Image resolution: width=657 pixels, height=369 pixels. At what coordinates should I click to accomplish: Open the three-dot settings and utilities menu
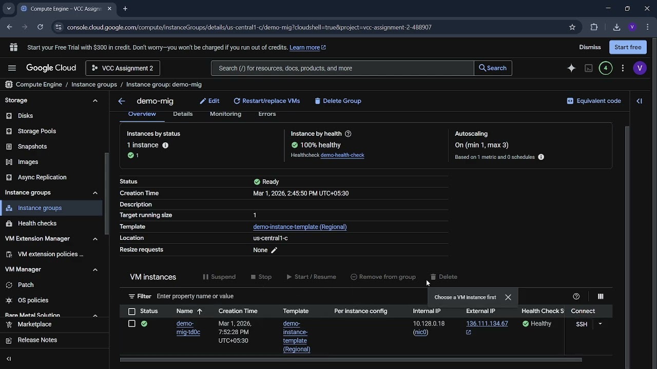click(x=623, y=68)
